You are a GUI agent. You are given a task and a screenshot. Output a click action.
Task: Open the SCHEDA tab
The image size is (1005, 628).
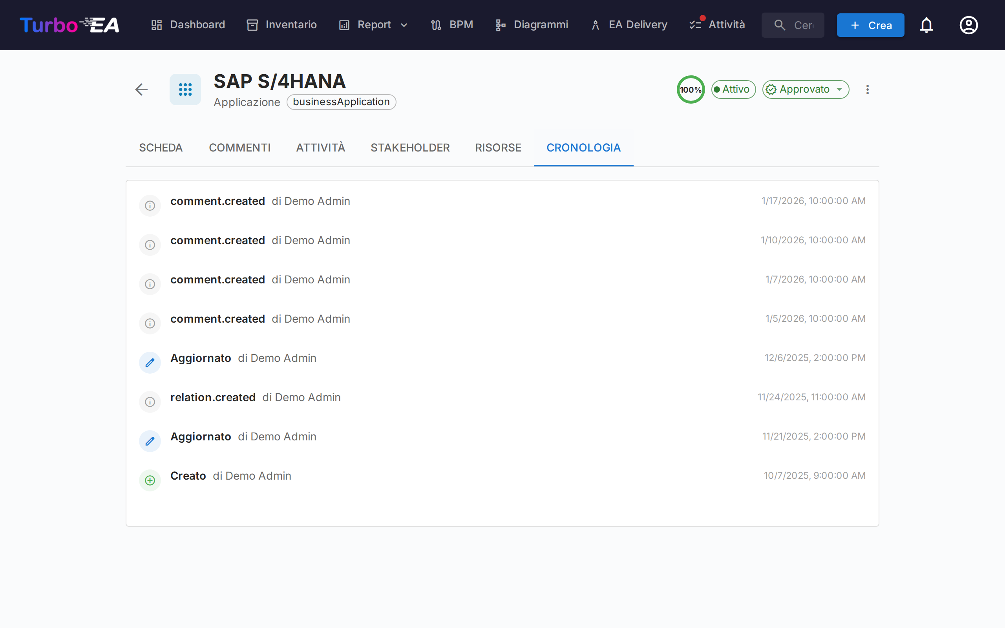[161, 148]
